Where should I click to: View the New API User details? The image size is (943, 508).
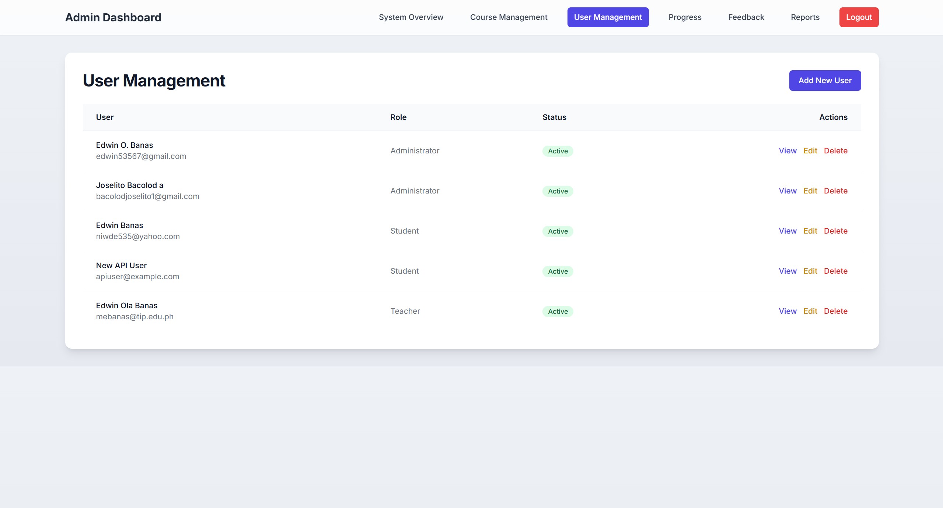tap(787, 271)
